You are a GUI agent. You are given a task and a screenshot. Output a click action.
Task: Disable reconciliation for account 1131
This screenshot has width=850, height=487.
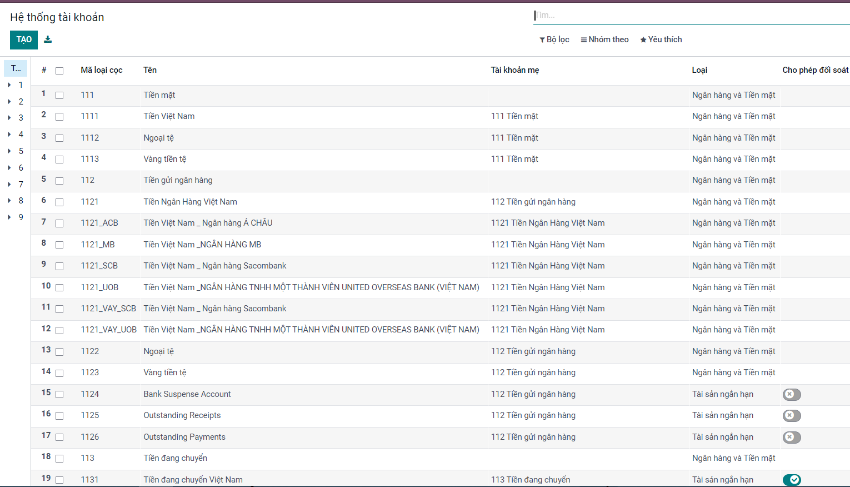pos(791,480)
